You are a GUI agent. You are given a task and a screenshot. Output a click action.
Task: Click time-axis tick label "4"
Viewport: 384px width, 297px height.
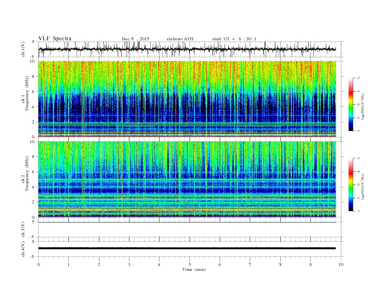coord(159,264)
